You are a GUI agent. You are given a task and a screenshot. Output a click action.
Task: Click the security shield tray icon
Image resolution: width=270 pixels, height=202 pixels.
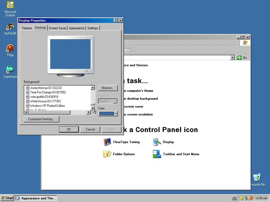click(242, 198)
